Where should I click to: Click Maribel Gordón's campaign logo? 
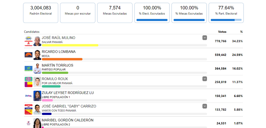click(x=28, y=123)
